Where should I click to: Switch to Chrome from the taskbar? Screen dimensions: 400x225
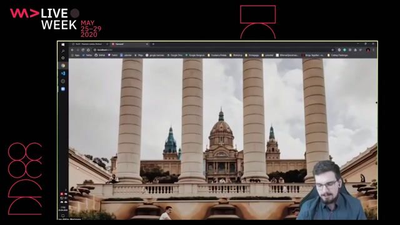click(63, 66)
